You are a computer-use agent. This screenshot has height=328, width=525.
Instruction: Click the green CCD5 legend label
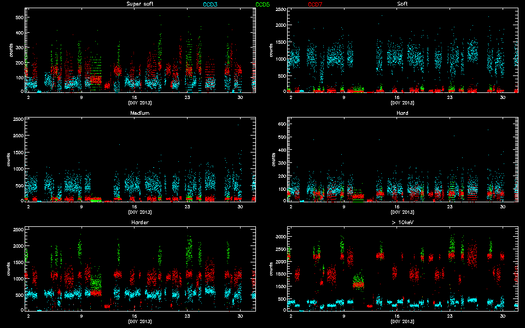(x=262, y=4)
